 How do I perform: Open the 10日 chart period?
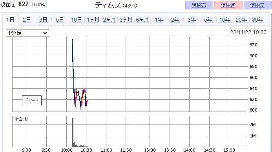76,20
